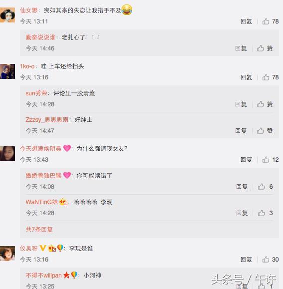The image size is (283, 289).
Task: Like Zzzsy_思思思雨's reply 好绅士
Action: [x=265, y=131]
